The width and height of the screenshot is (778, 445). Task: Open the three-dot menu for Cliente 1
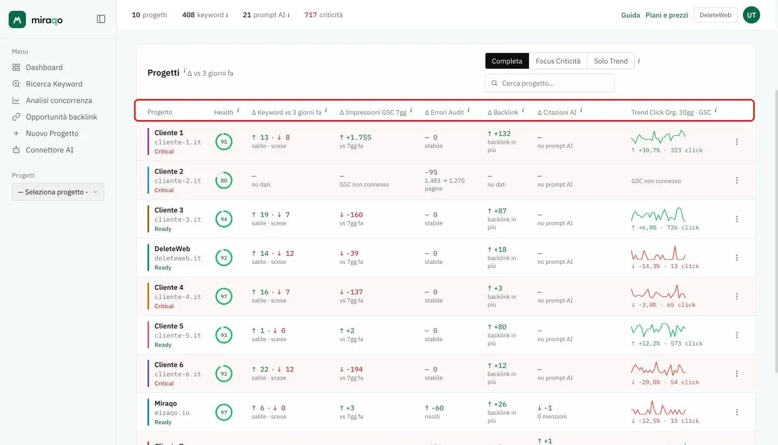point(737,142)
